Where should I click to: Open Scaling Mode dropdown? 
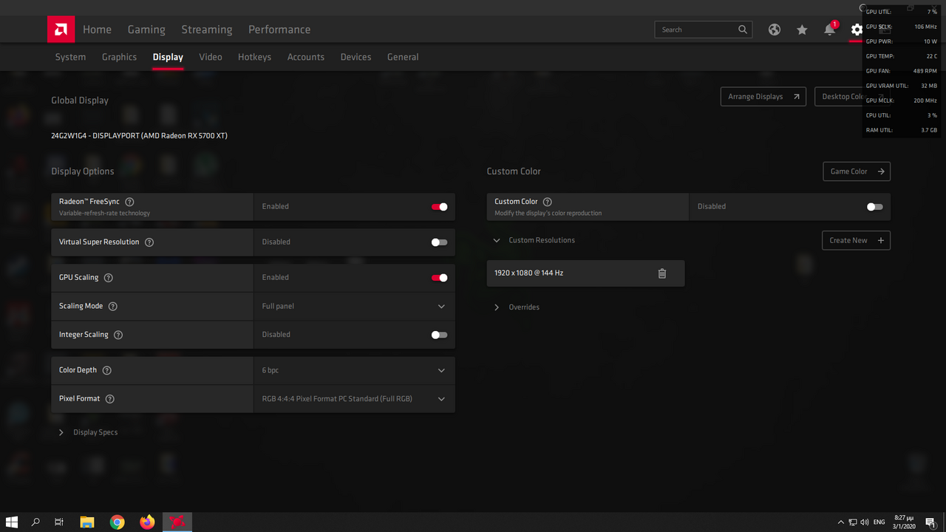[354, 306]
